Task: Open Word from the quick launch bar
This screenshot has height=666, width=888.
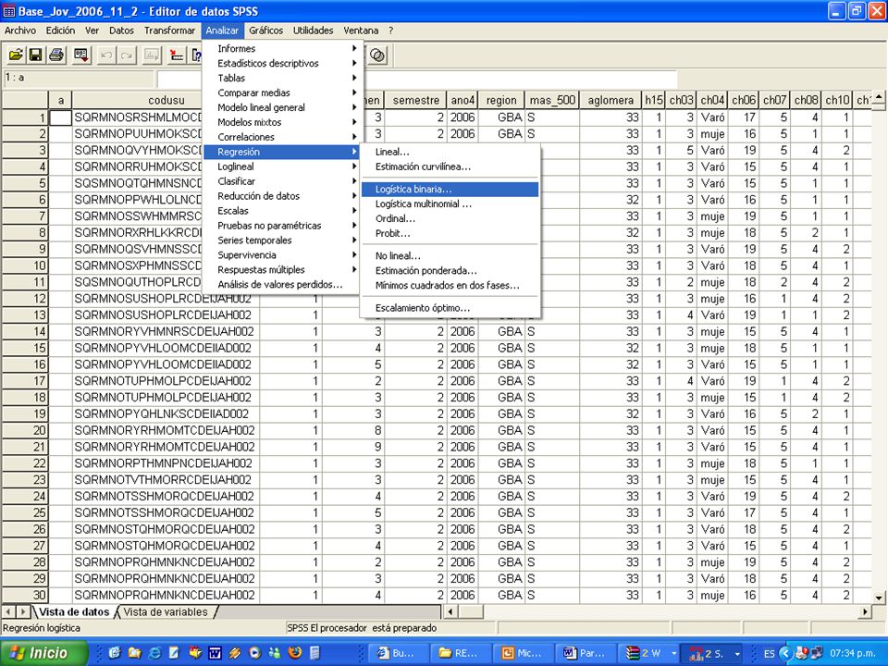Action: [x=215, y=653]
